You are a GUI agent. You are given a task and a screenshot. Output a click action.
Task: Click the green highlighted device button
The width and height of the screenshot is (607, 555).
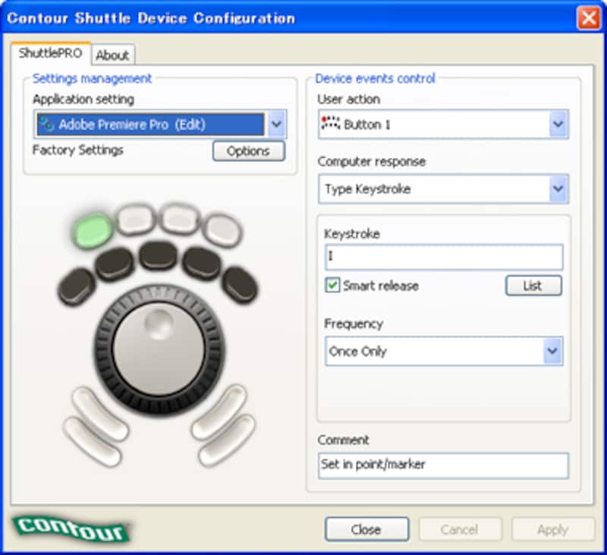pyautogui.click(x=93, y=226)
